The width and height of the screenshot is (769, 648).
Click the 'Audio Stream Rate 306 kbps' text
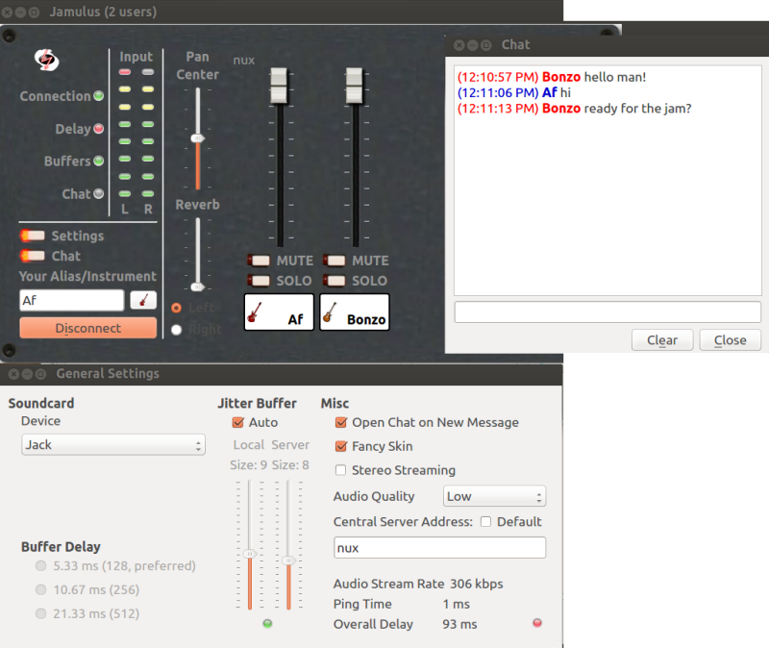418,584
